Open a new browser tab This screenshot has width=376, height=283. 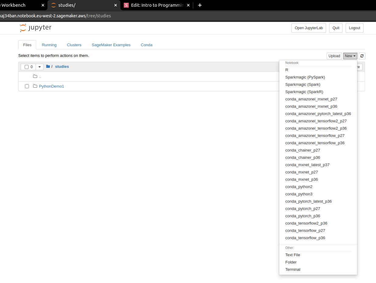(200, 5)
